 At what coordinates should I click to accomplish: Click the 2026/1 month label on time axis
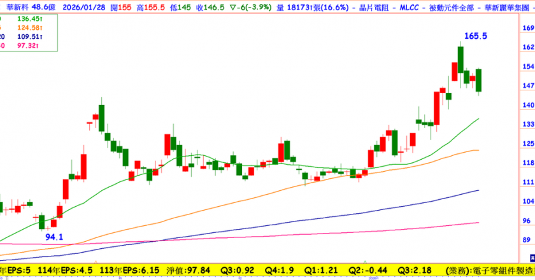click(373, 278)
